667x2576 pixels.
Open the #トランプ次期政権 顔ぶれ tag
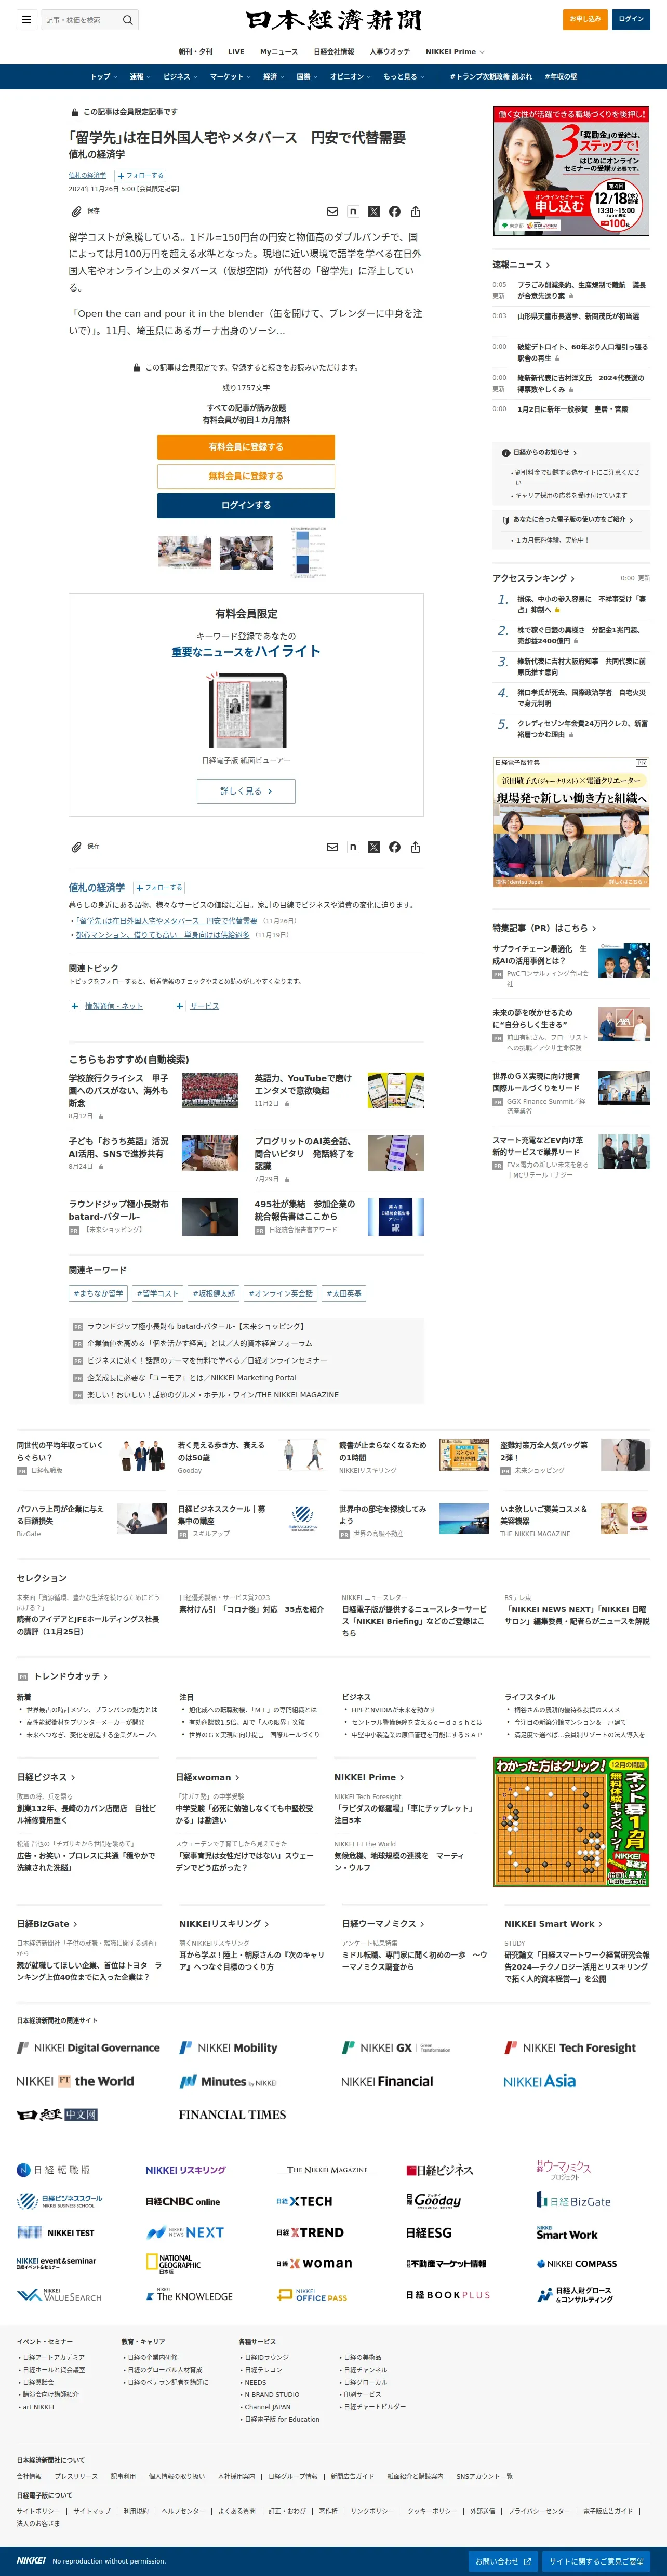pyautogui.click(x=490, y=76)
